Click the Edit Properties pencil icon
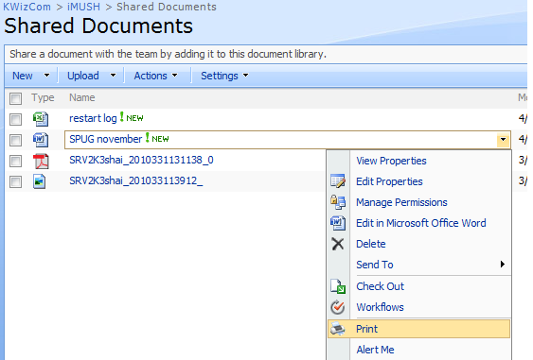 click(338, 181)
